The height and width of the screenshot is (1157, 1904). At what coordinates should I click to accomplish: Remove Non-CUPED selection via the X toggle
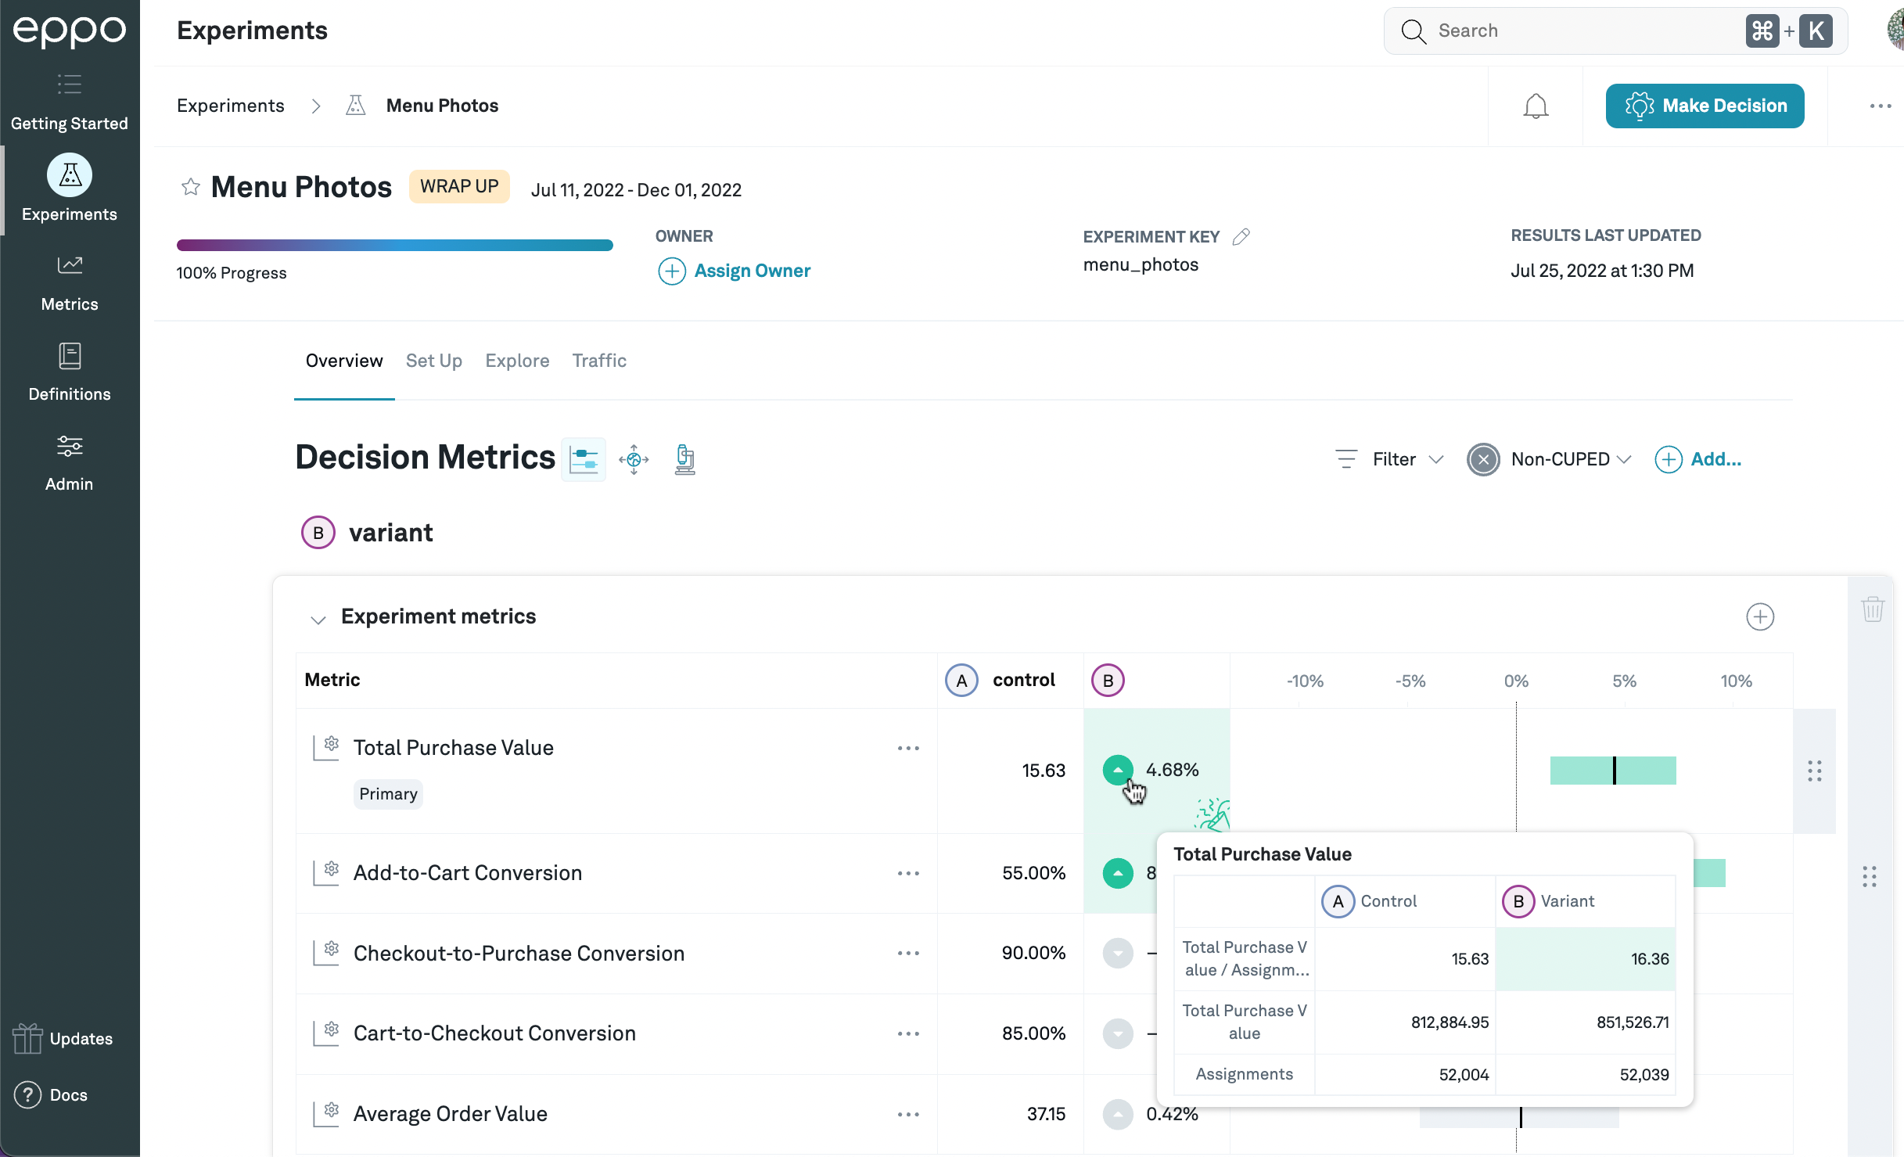pos(1483,459)
